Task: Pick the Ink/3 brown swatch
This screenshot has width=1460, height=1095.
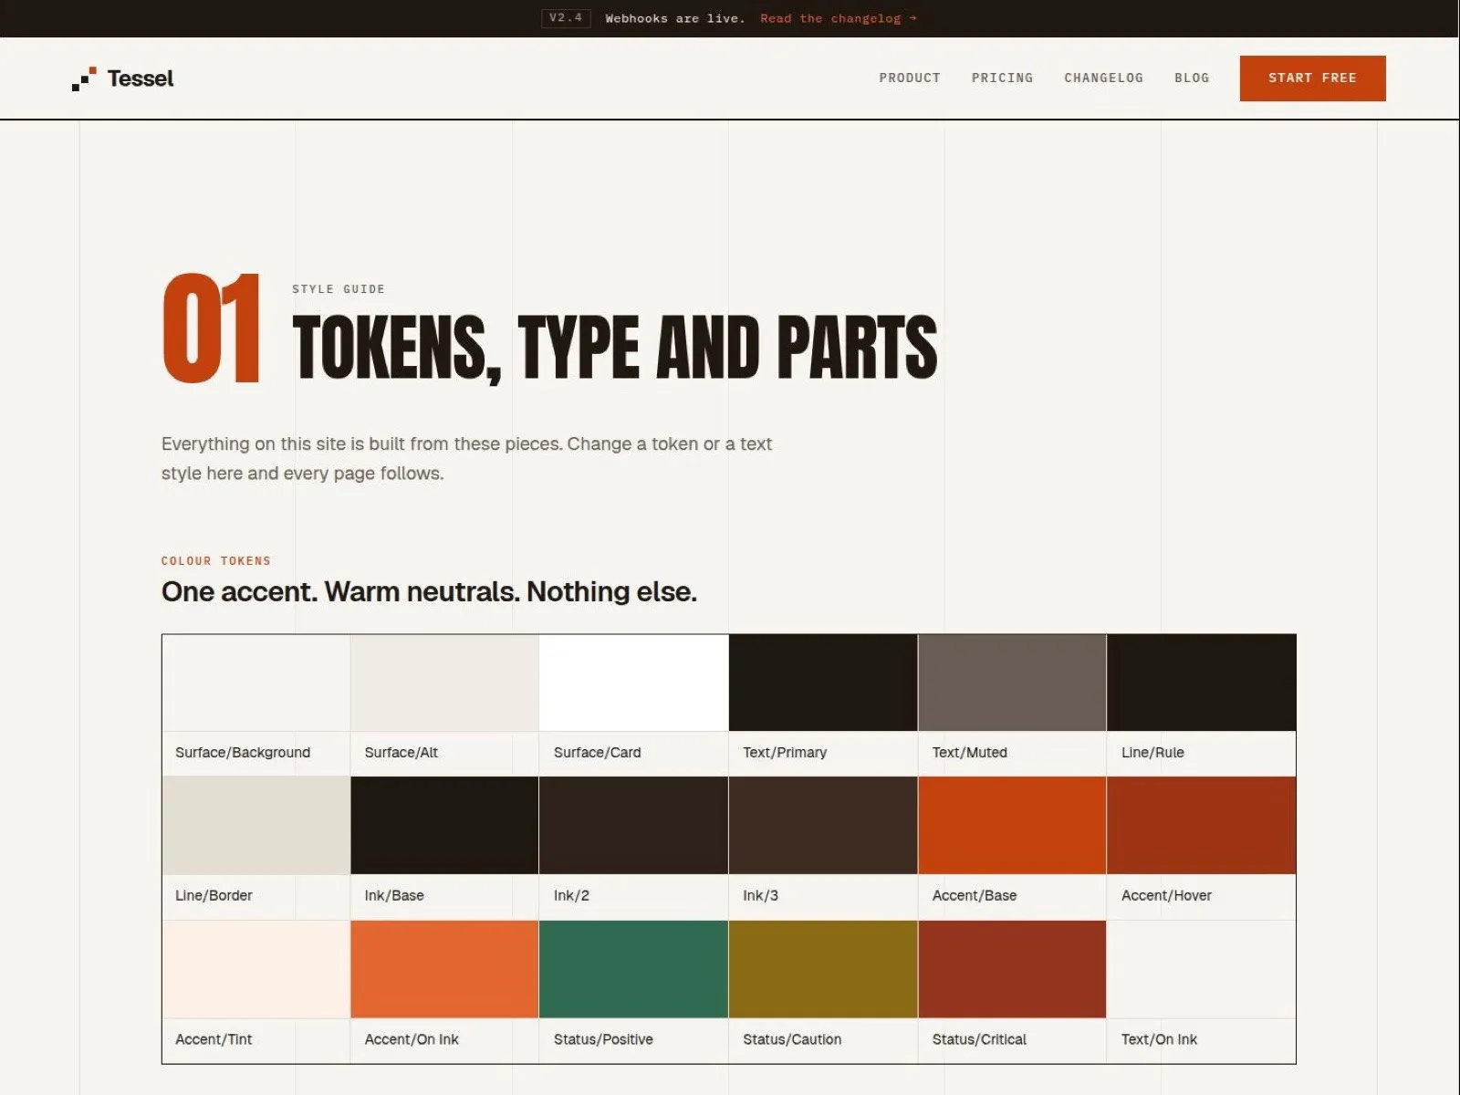Action: tap(823, 826)
